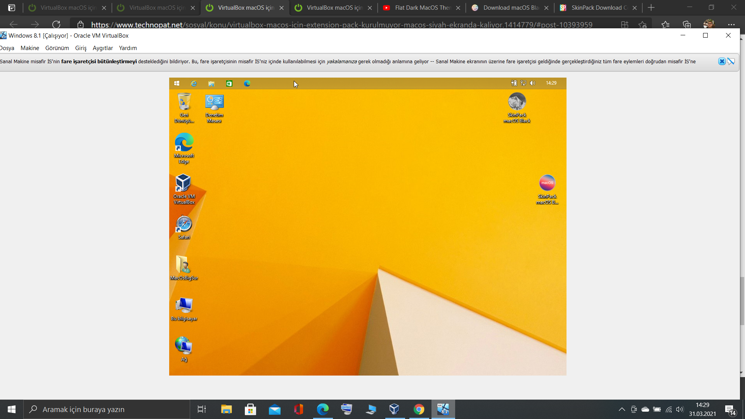Image resolution: width=745 pixels, height=419 pixels.
Task: Suppress this notification message permanently
Action: [731, 61]
